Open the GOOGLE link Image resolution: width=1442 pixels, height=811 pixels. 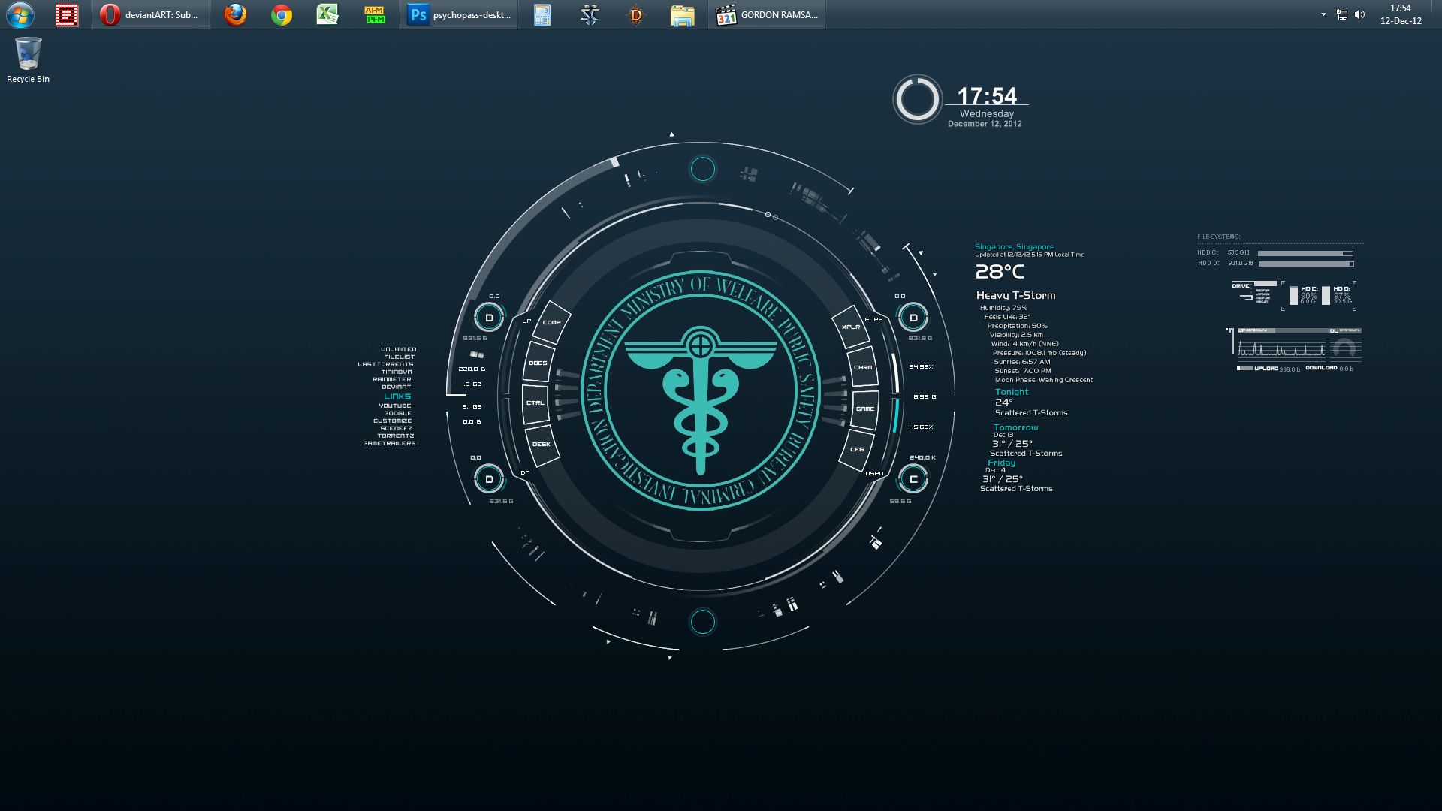click(x=397, y=413)
